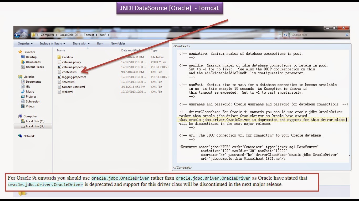Image resolution: width=359 pixels, height=201 pixels.
Task: Click the 3/14/2014 4:51 PM date cell
Action: pos(133,87)
